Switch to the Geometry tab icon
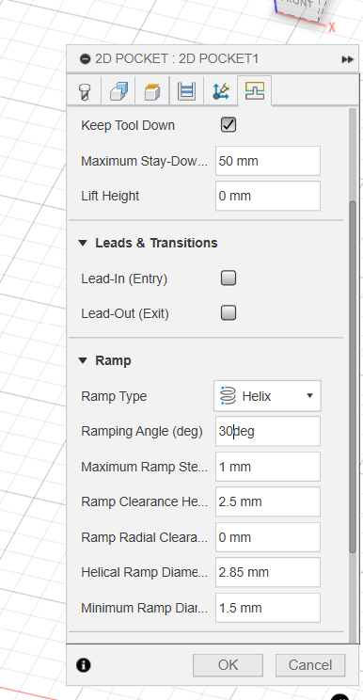363x700 pixels. tap(118, 91)
